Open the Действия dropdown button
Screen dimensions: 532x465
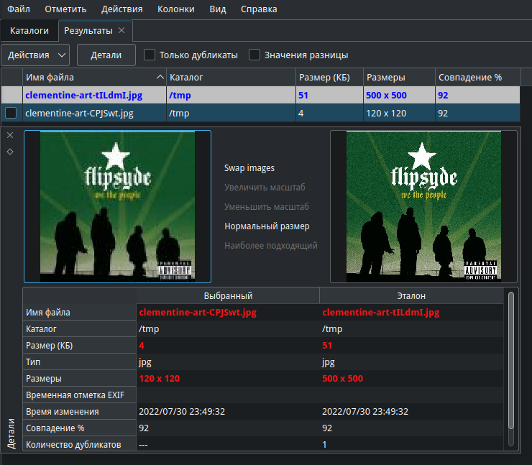click(x=35, y=55)
